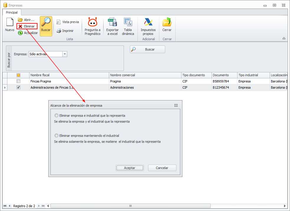Click the Administraciones commercial name cell
The height and width of the screenshot is (211, 290).
[145, 87]
